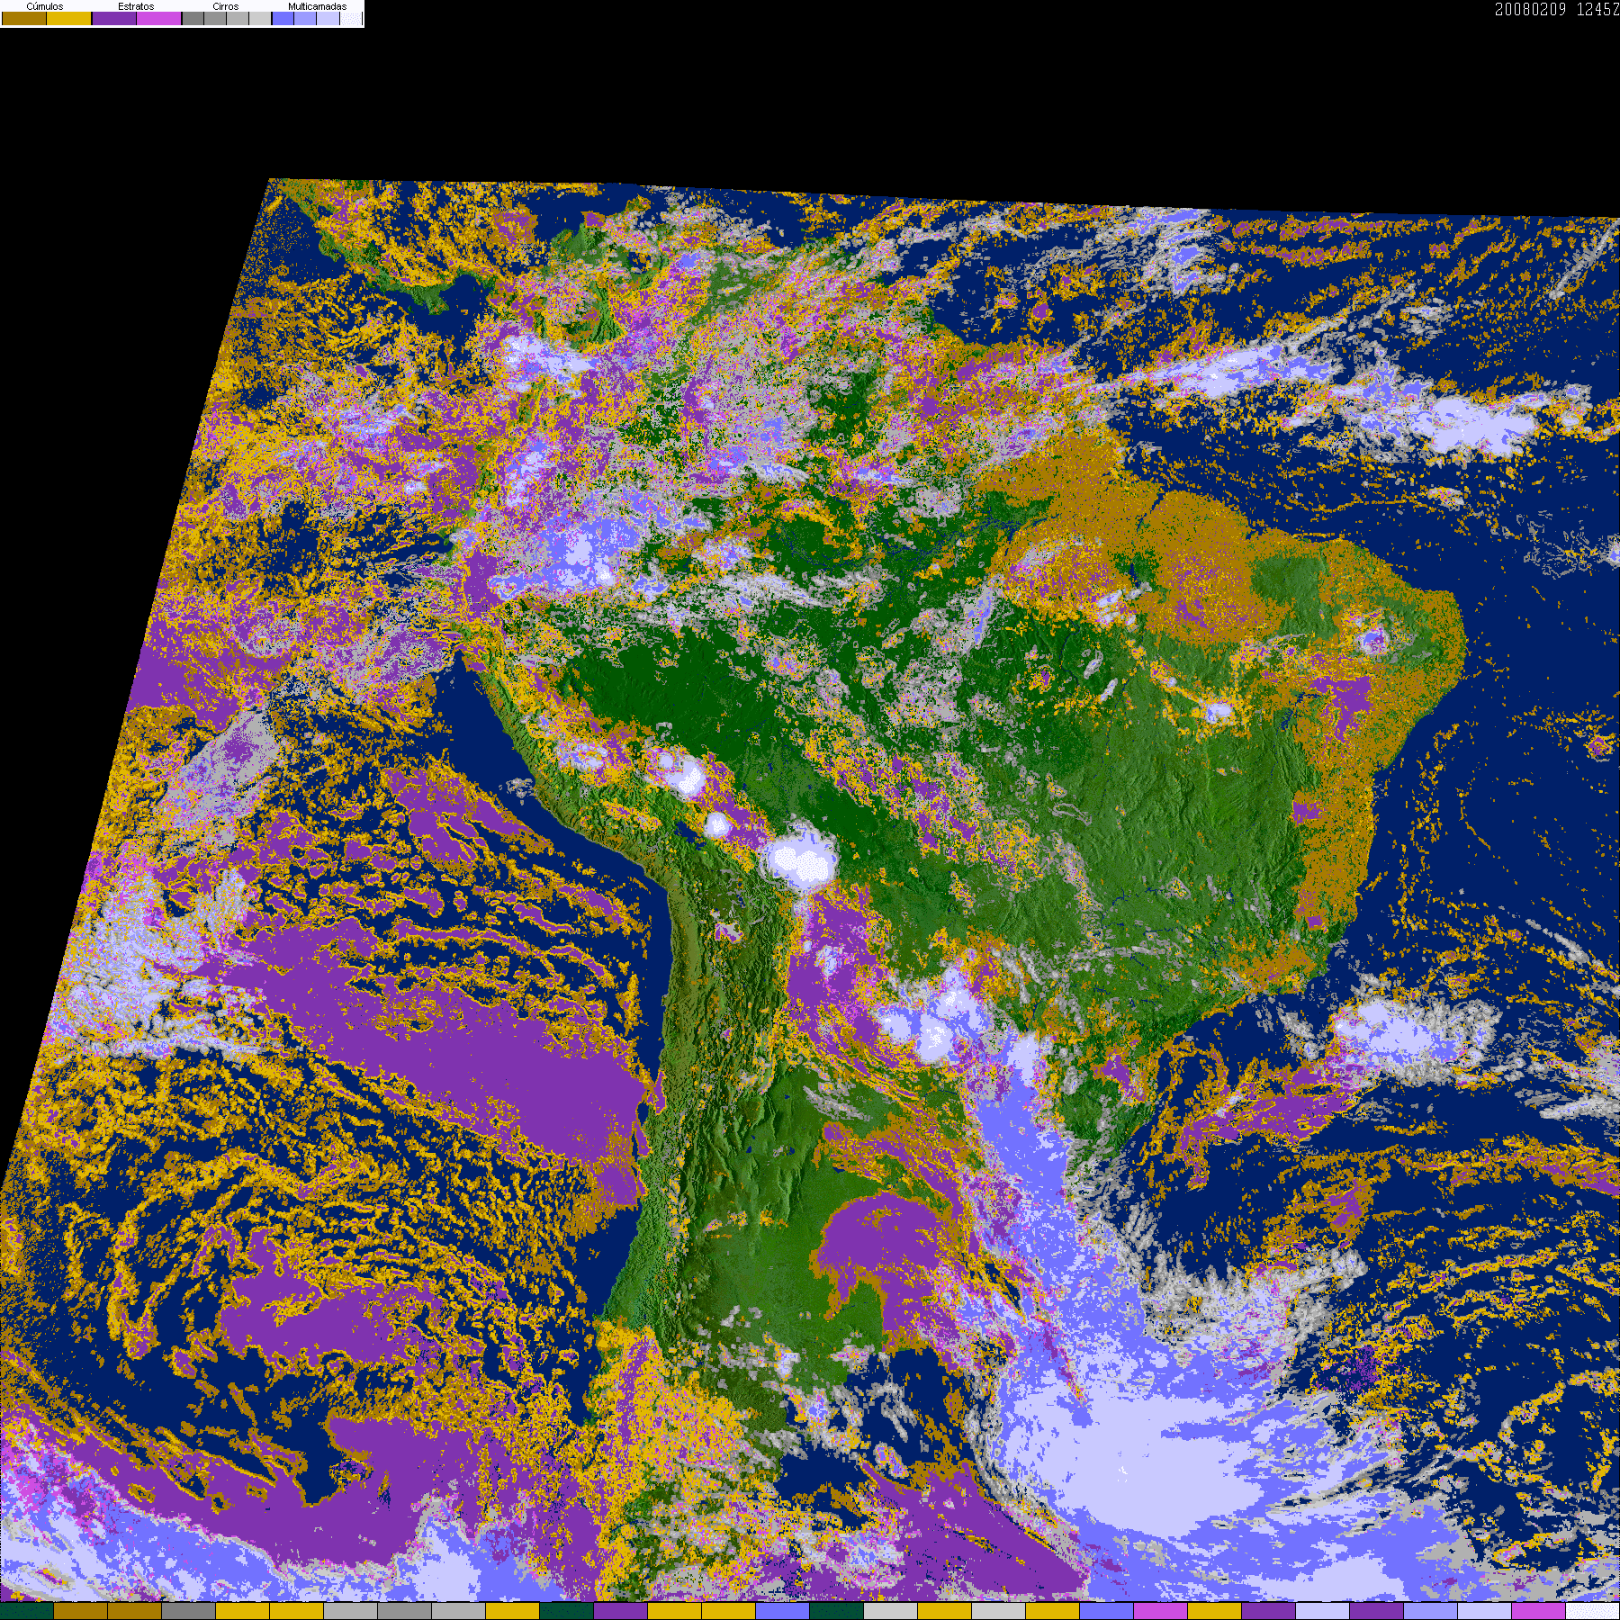Choose the pale lavender Multicamadas legend swatch

[328, 18]
